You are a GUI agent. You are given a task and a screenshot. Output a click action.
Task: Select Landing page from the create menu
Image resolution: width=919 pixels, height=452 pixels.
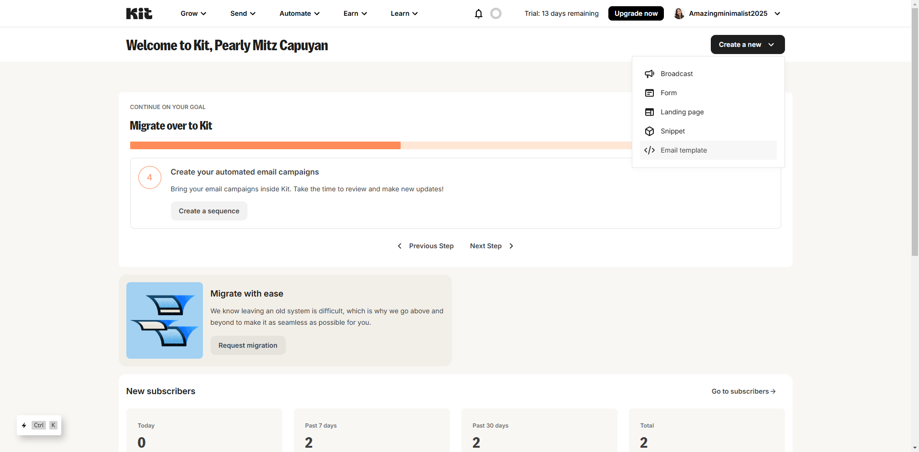tap(708, 112)
